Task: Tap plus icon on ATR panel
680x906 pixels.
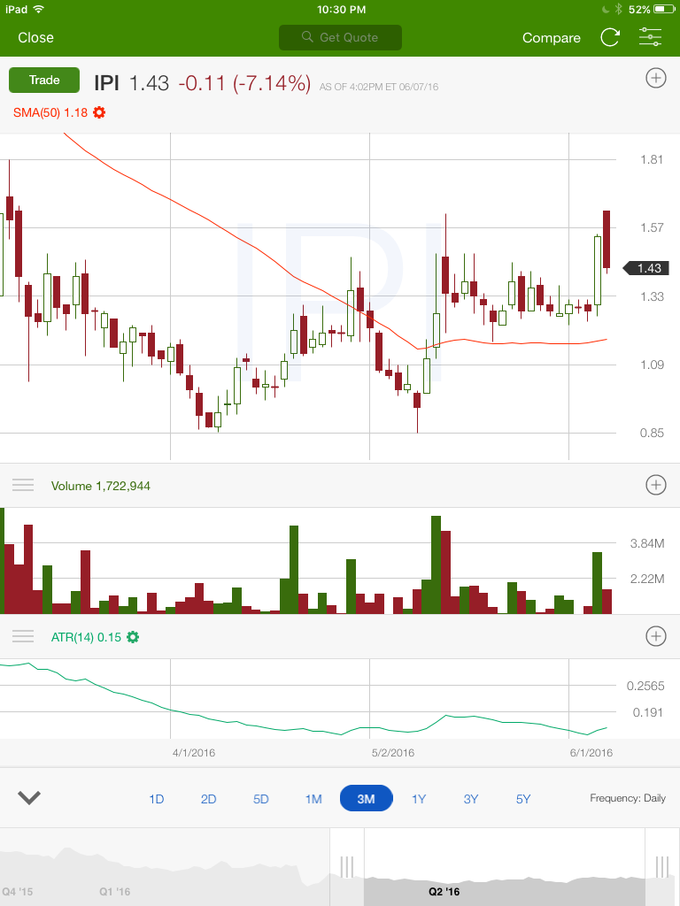Action: coord(655,636)
